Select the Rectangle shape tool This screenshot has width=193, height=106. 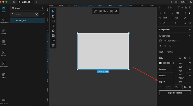(53, 21)
